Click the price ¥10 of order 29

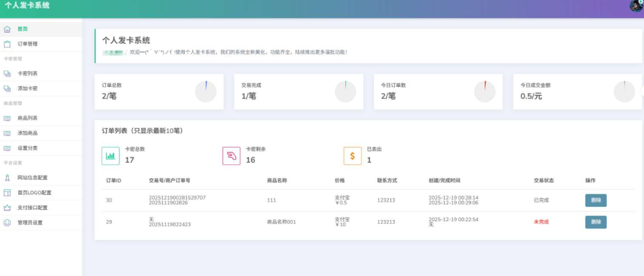pyautogui.click(x=341, y=224)
